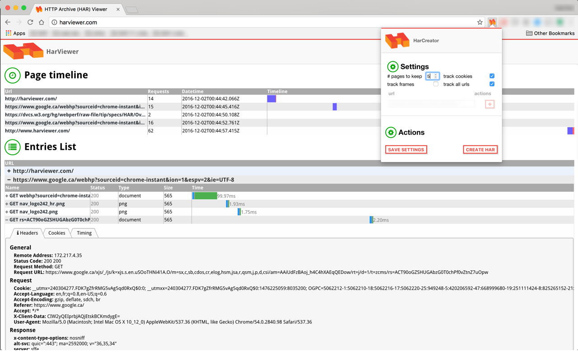The width and height of the screenshot is (578, 361).
Task: Click the site info icon in address bar
Action: coord(54,22)
